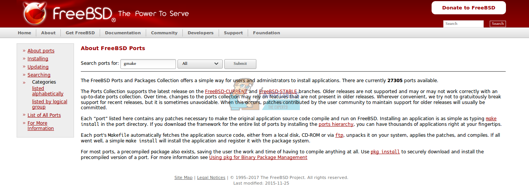The height and width of the screenshot is (188, 529).
Task: Open categories listed alphabetically link
Action: pyautogui.click(x=48, y=91)
